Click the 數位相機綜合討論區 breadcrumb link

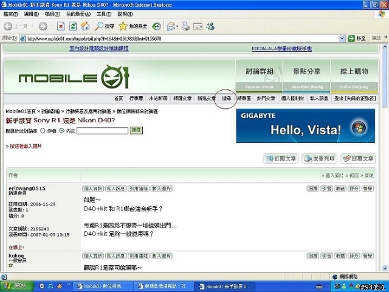(137, 111)
